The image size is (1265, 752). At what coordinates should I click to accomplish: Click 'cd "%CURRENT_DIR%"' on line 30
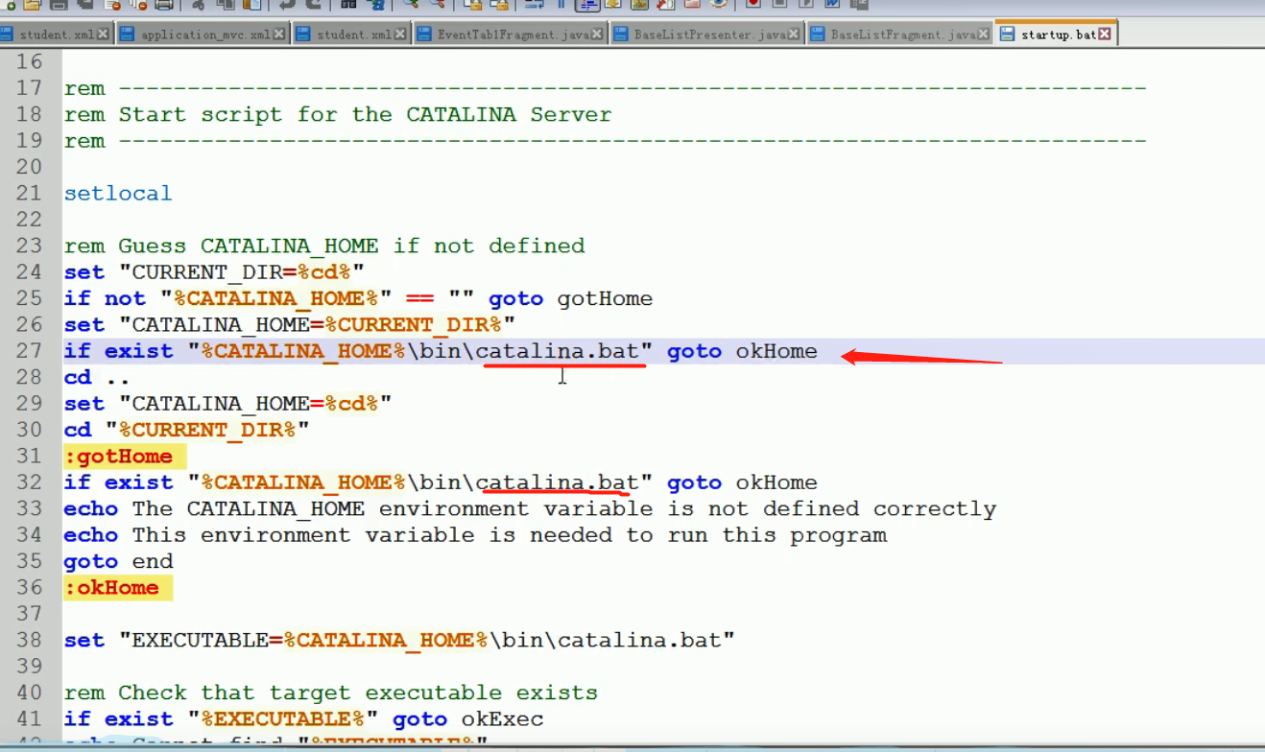[186, 430]
